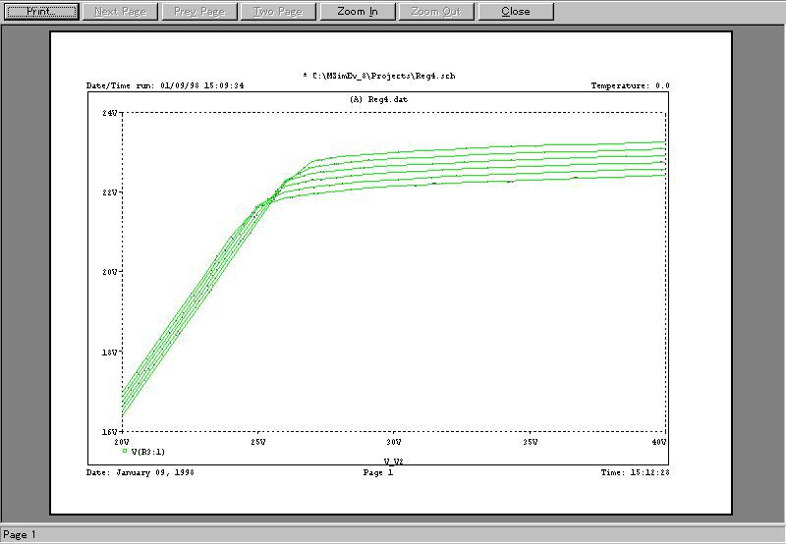The width and height of the screenshot is (786, 544).
Task: Click the green V(R3:1) legend marker
Action: 125,452
